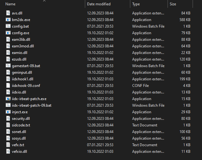Select the sonet.dll file name

(19, 132)
